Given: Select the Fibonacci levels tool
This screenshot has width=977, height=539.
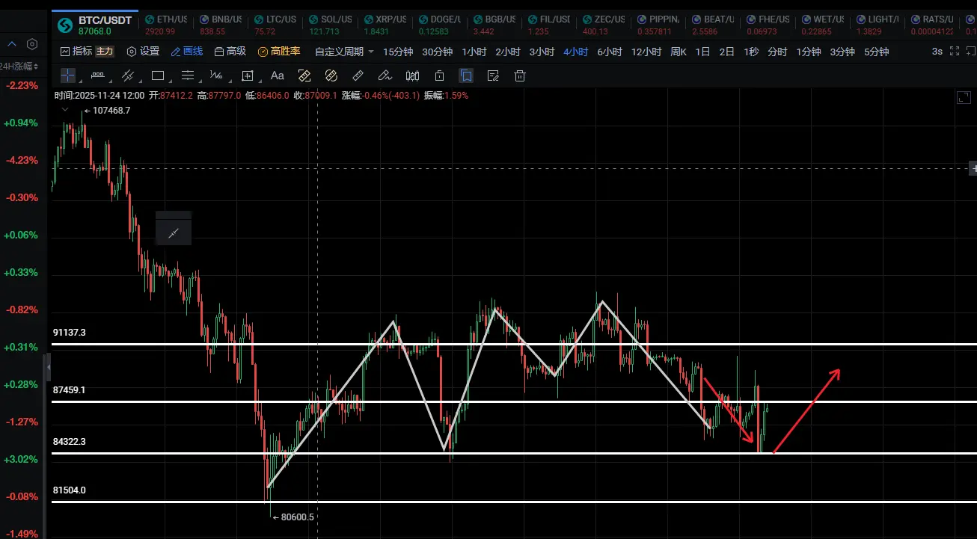Looking at the screenshot, I should point(188,76).
